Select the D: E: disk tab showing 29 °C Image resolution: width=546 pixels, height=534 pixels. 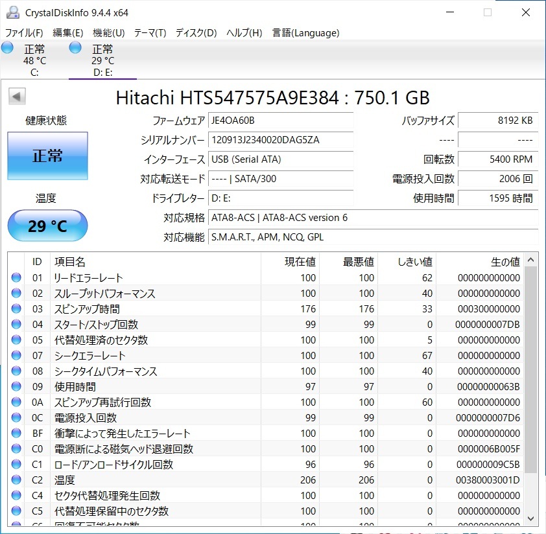click(102, 60)
